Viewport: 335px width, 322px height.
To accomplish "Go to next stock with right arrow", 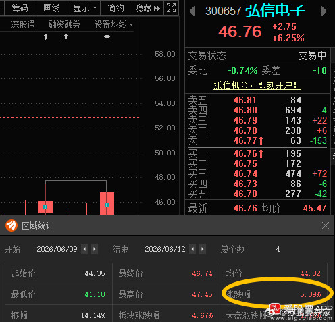I will coord(324,11).
